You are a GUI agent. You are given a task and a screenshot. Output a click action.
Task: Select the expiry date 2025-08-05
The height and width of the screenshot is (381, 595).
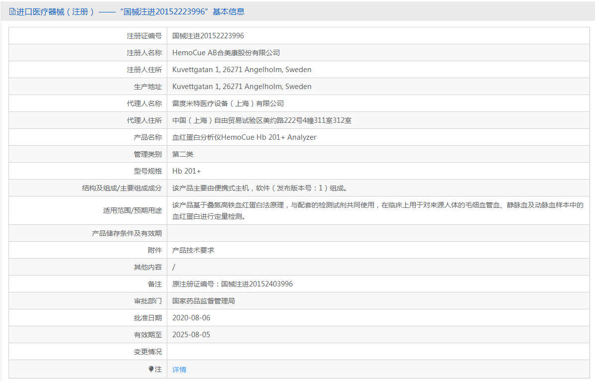tap(191, 335)
